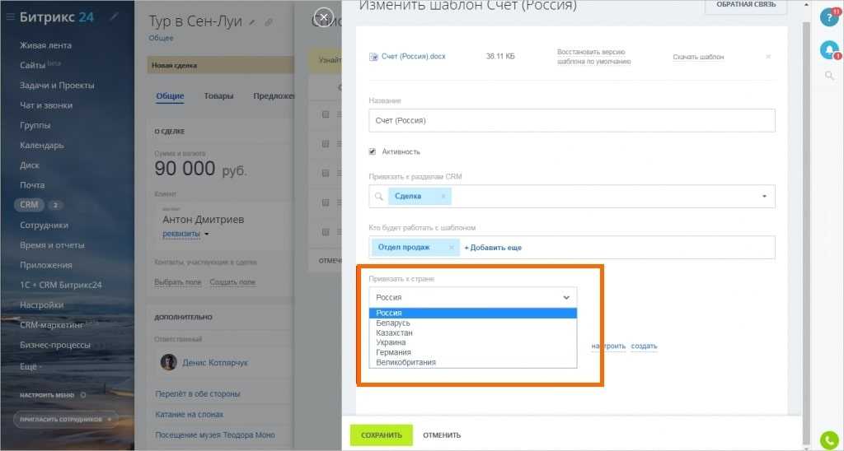Click the Название text field
This screenshot has height=451, width=844.
coord(571,121)
